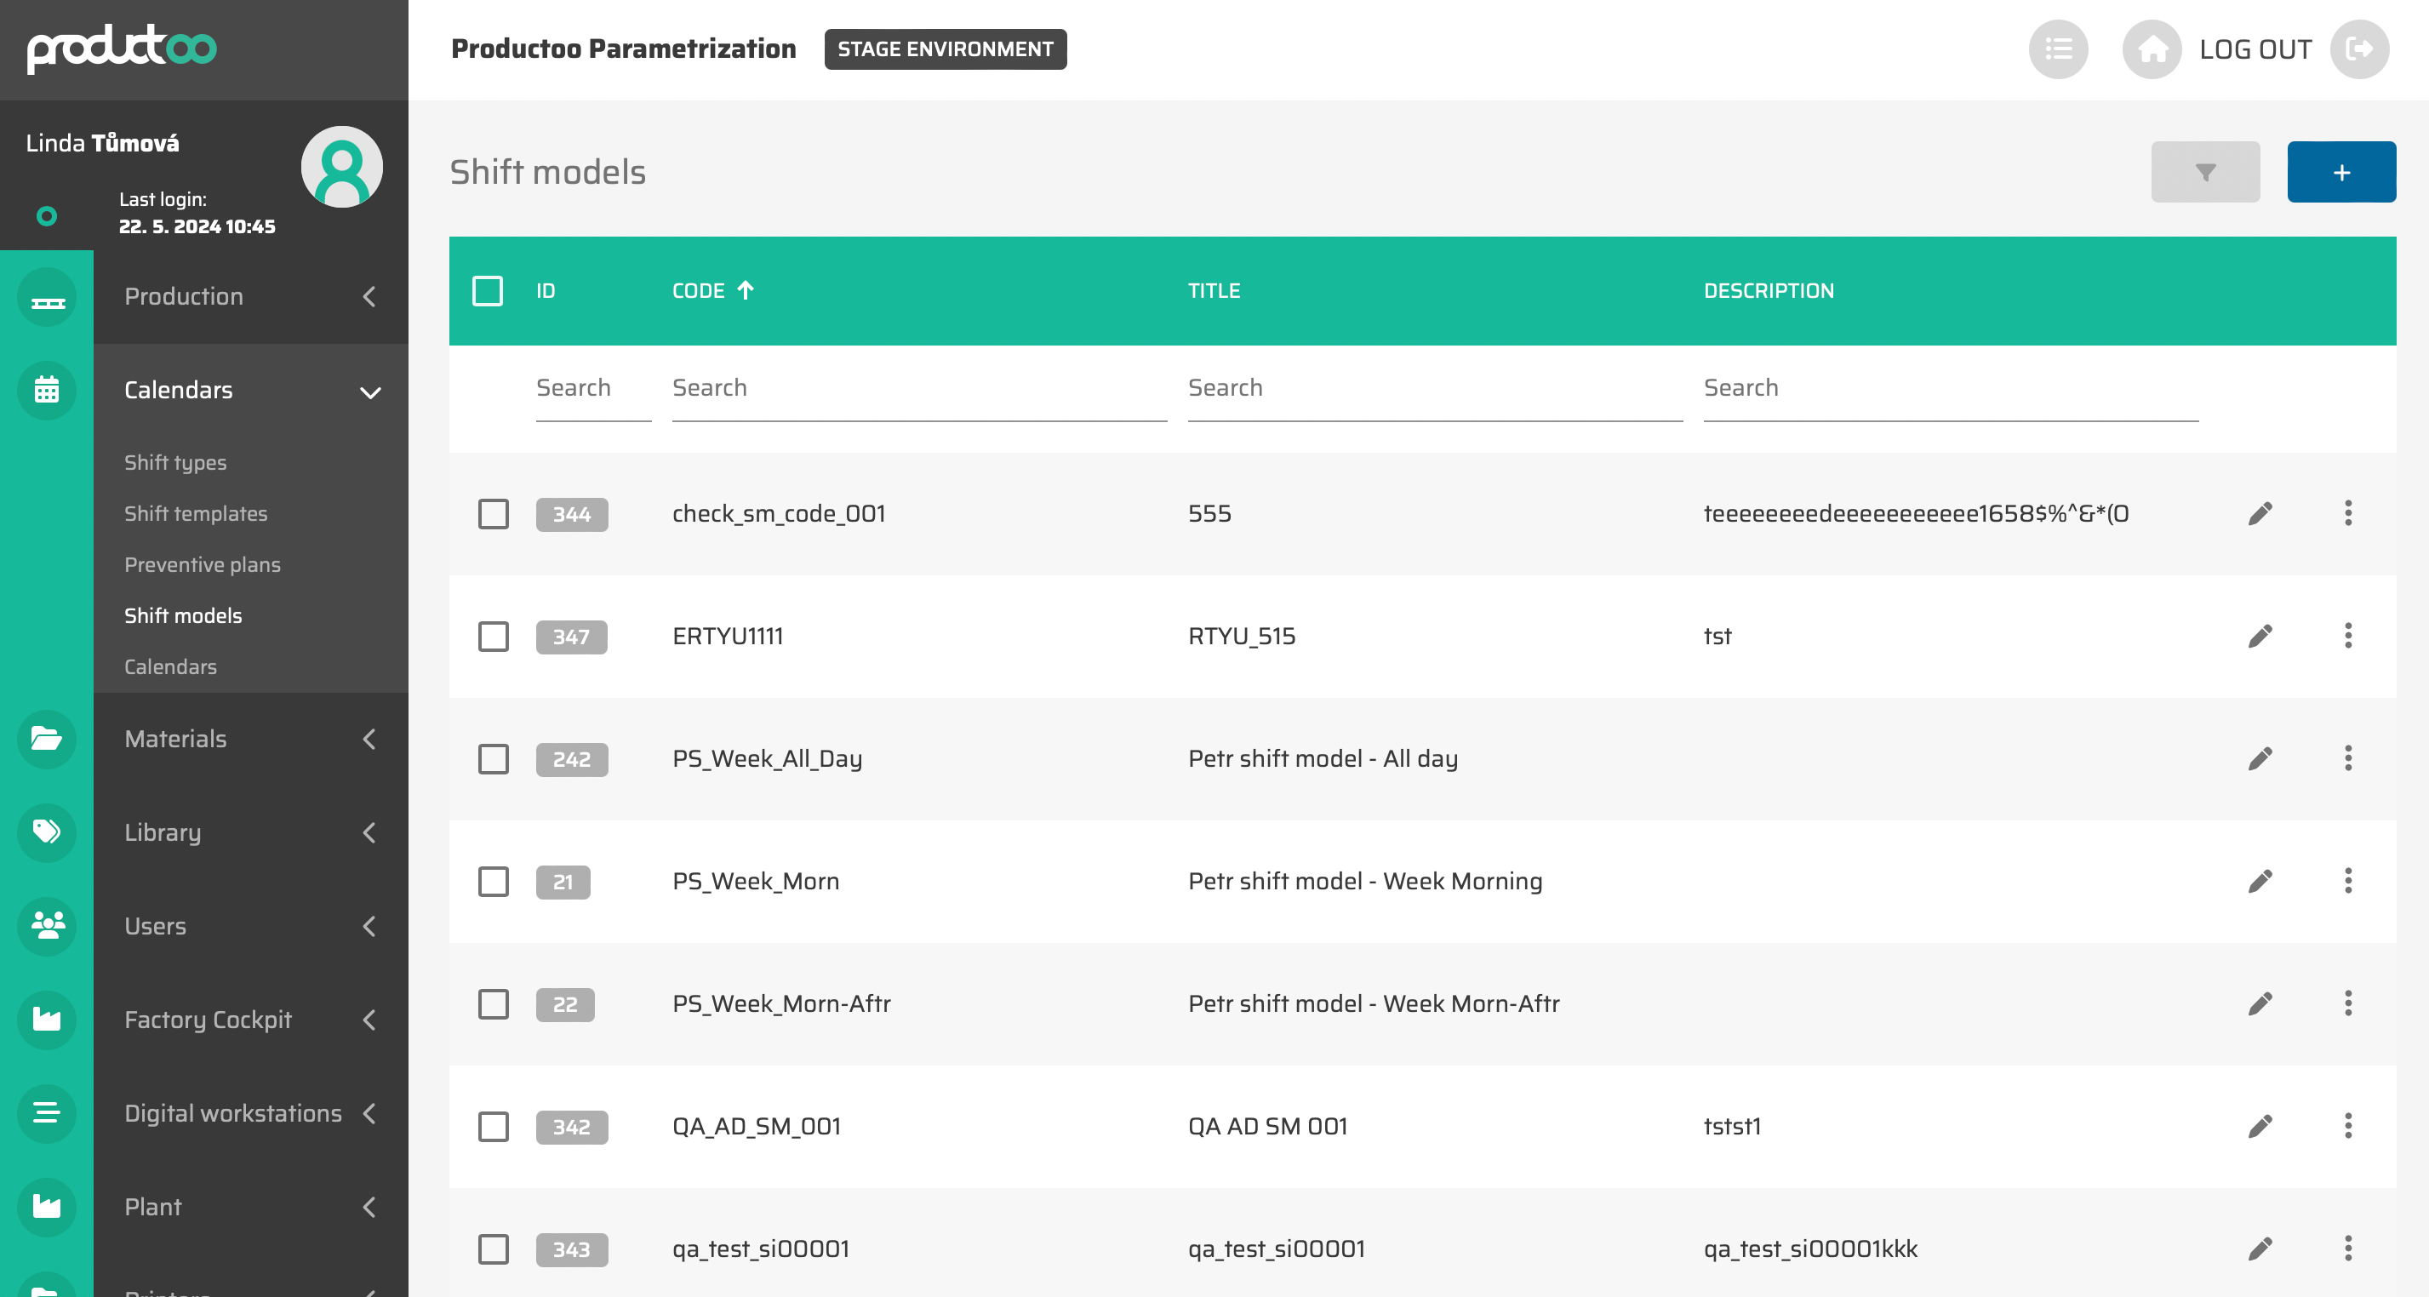Open three-dot menu for PS_Week_Morn row

tap(2347, 882)
